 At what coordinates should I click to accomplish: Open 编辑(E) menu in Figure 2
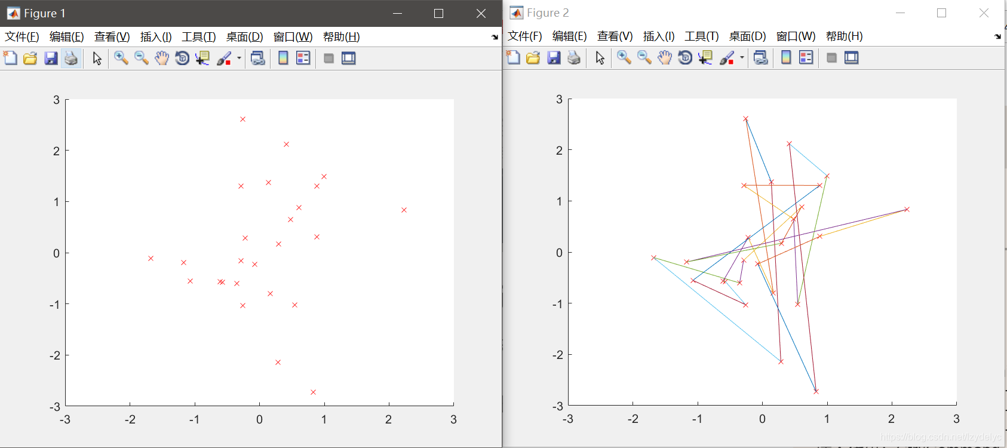[570, 36]
